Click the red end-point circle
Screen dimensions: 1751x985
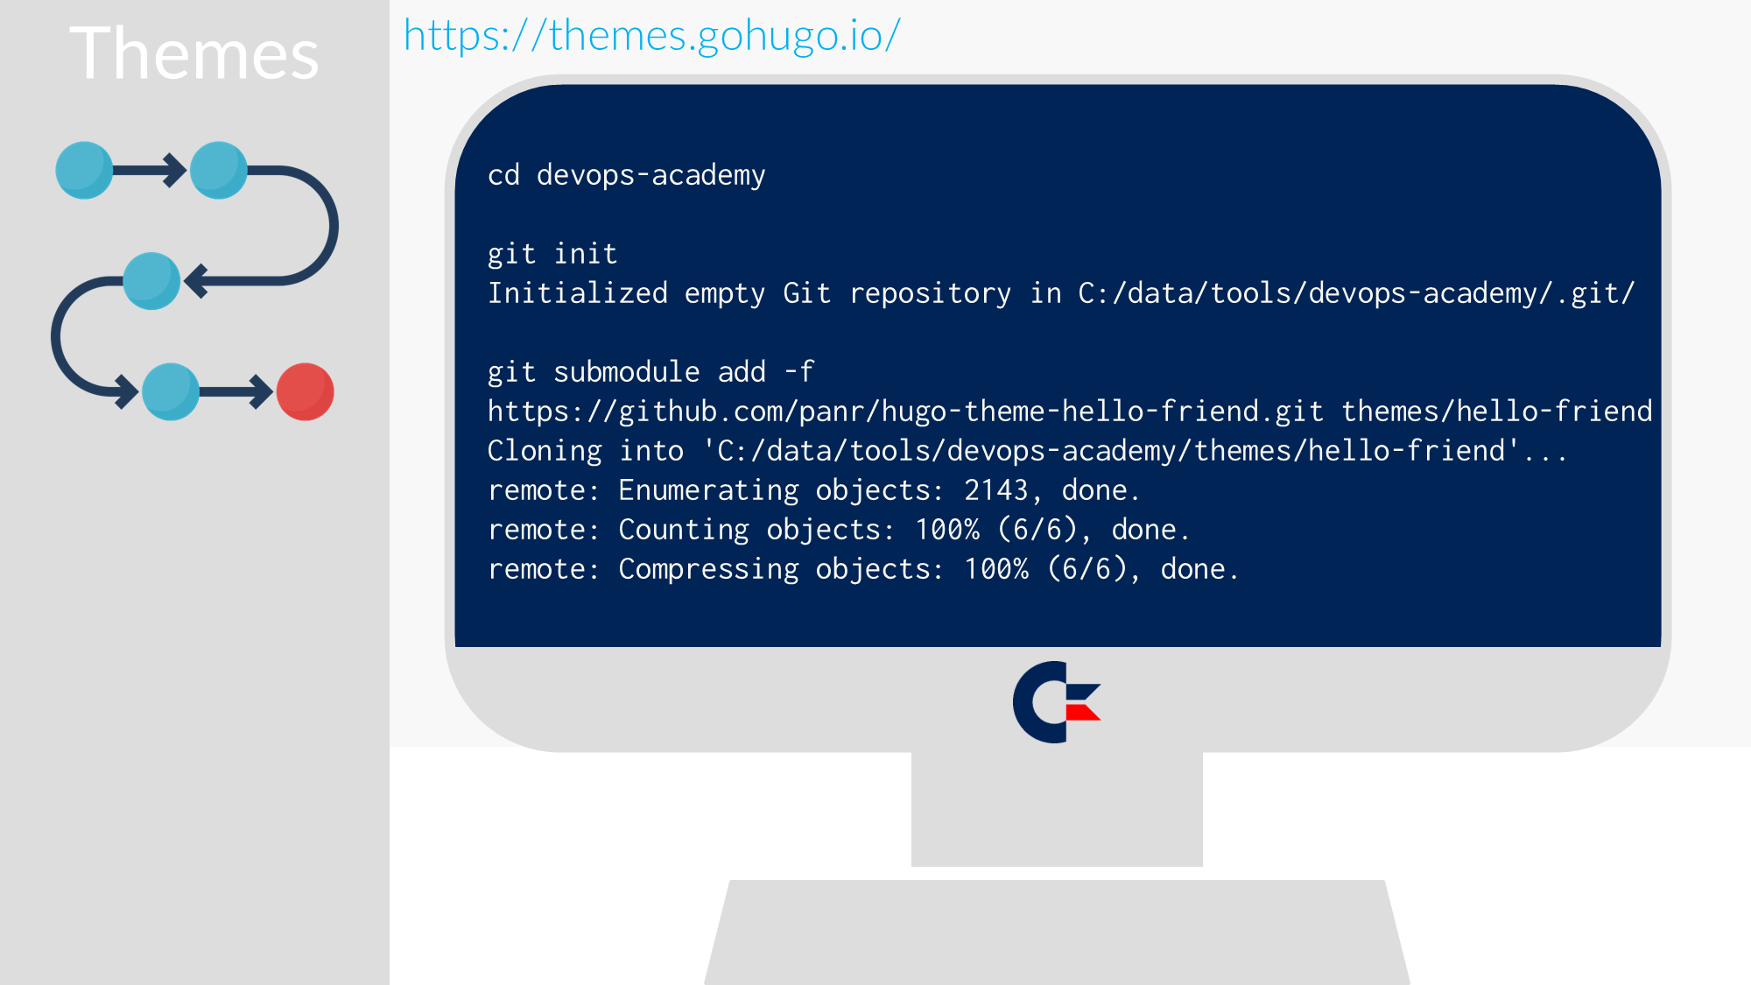point(306,391)
